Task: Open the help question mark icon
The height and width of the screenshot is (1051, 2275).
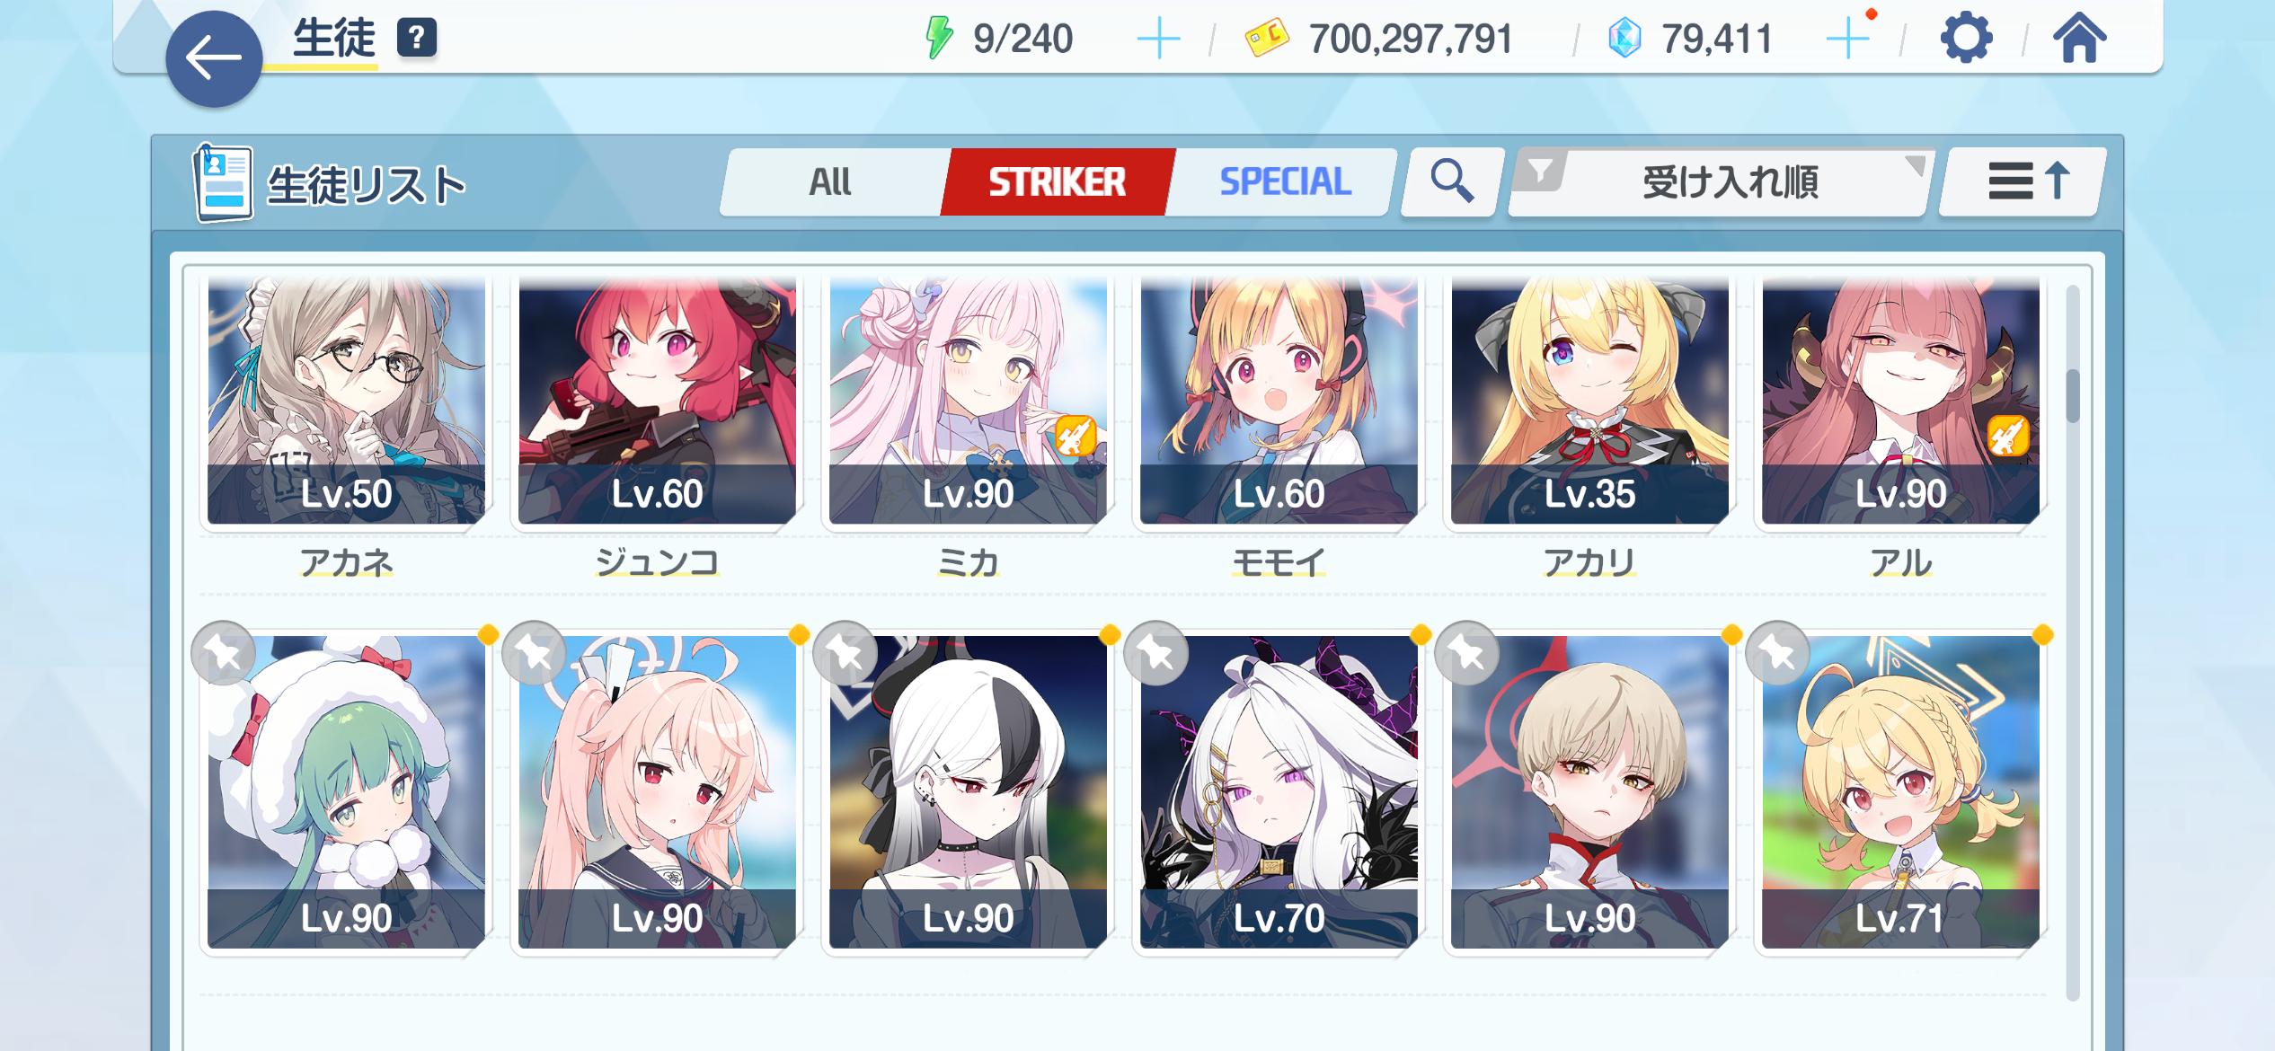Action: (417, 39)
